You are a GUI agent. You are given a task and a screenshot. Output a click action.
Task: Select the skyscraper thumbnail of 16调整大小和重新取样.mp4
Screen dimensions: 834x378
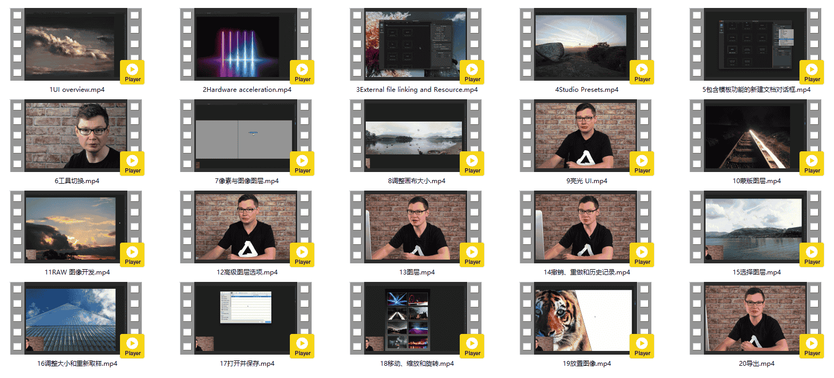[x=76, y=319]
